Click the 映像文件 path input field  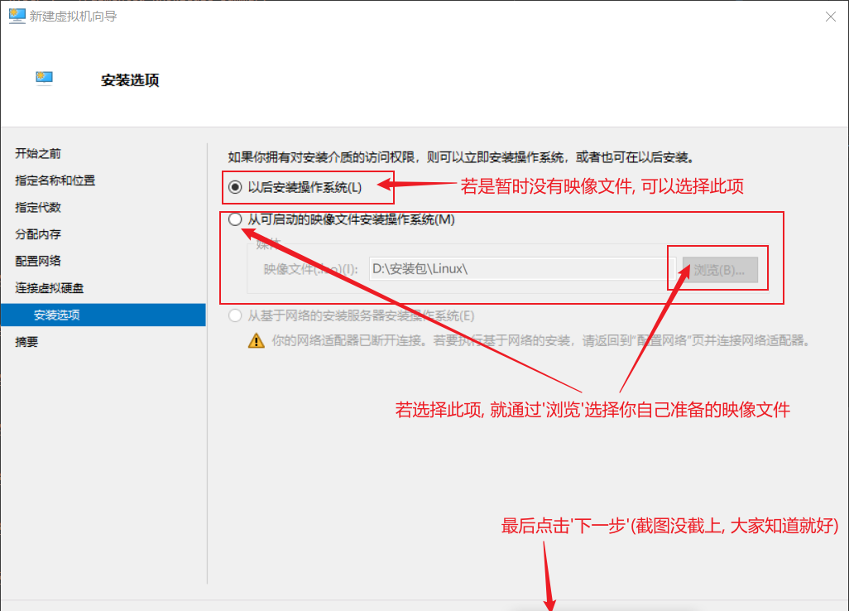pos(517,269)
